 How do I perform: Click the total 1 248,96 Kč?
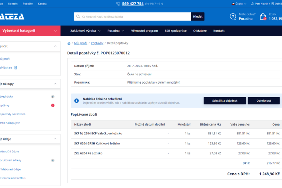270,174
